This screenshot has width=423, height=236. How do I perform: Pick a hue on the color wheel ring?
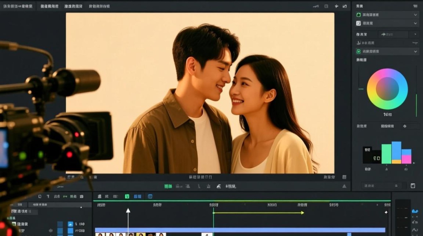coord(387,73)
